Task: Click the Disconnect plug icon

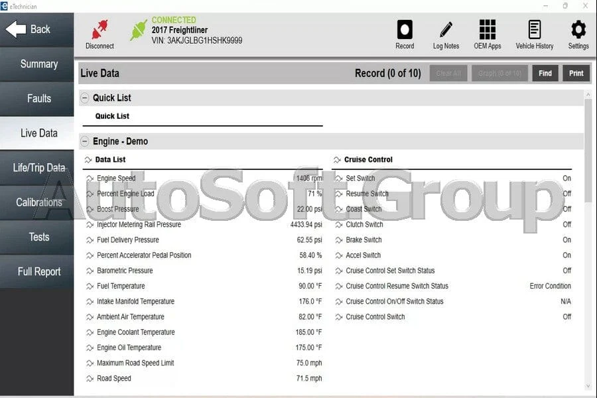Action: (x=99, y=30)
